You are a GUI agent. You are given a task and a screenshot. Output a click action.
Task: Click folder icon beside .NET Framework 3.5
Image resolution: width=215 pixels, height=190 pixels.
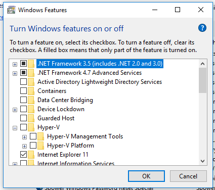[x=31, y=64]
